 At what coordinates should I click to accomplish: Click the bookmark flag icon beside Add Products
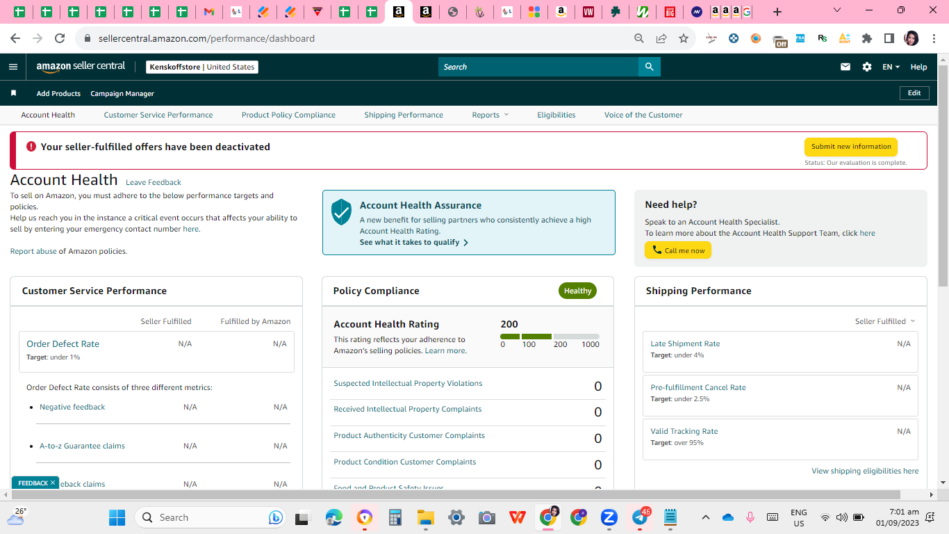click(x=13, y=93)
